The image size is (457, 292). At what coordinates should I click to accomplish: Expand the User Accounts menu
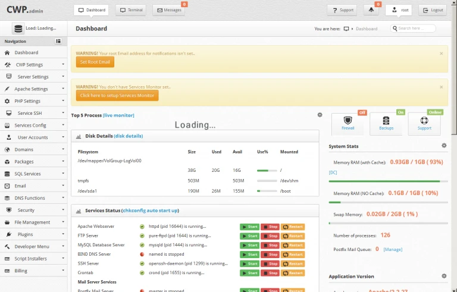tap(33, 137)
